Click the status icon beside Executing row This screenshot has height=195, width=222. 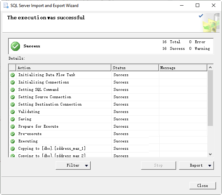point(13,141)
